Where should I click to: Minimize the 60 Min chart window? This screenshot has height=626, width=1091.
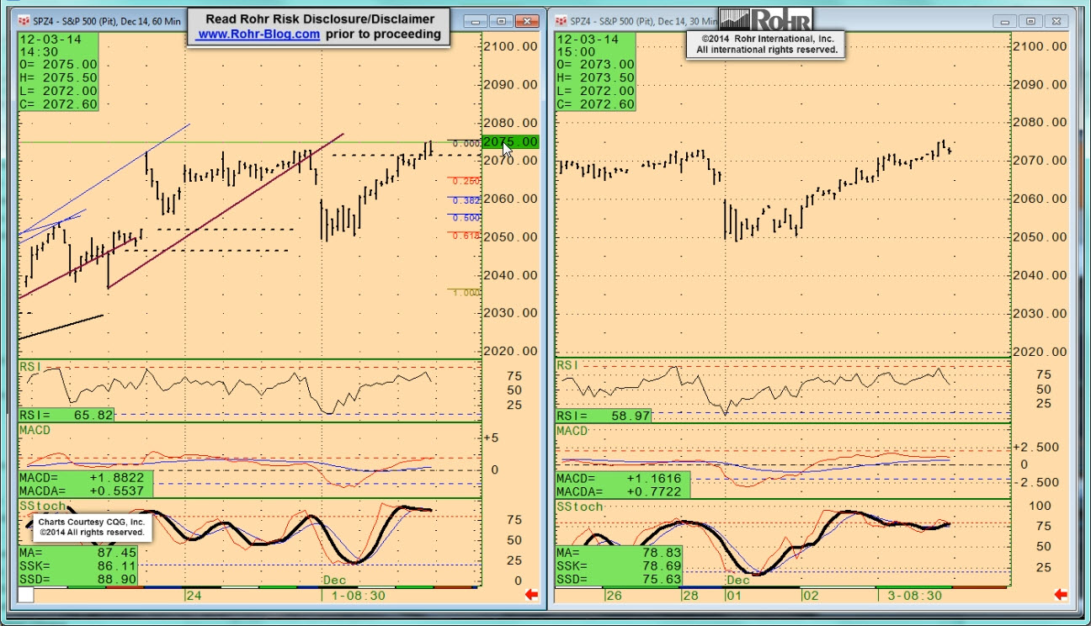(x=477, y=21)
